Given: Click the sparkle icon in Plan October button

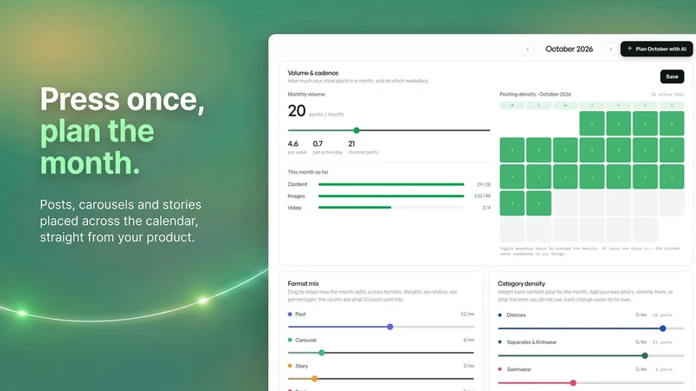Looking at the screenshot, I should click(629, 49).
